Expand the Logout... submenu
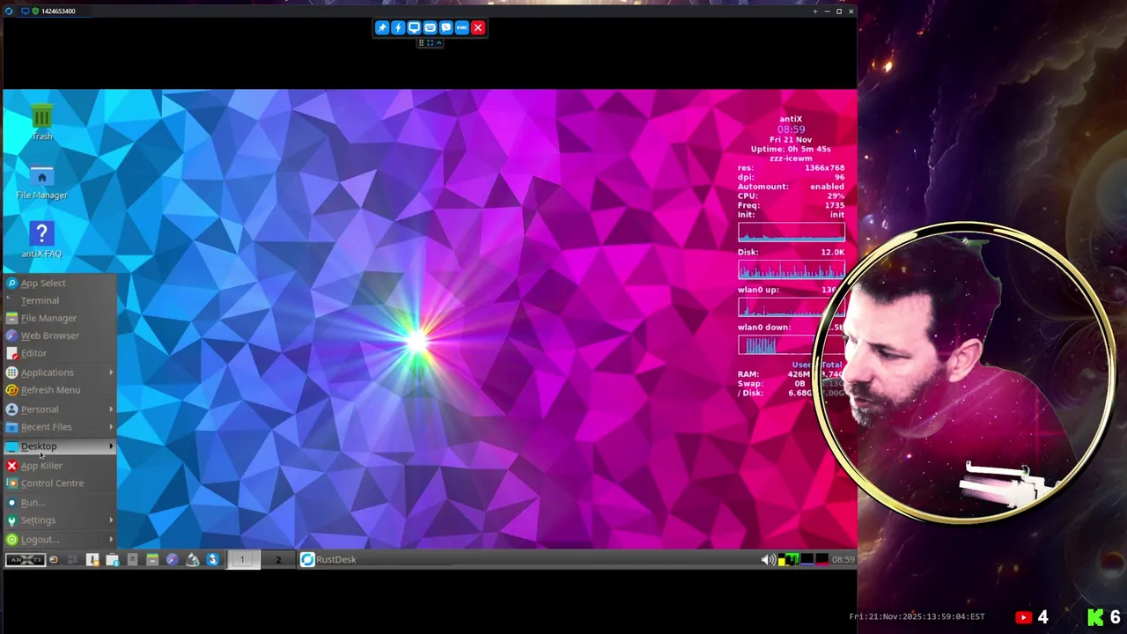The height and width of the screenshot is (634, 1127). tap(59, 540)
